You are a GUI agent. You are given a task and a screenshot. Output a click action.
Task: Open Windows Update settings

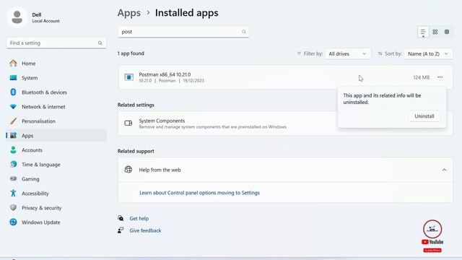tap(56, 222)
